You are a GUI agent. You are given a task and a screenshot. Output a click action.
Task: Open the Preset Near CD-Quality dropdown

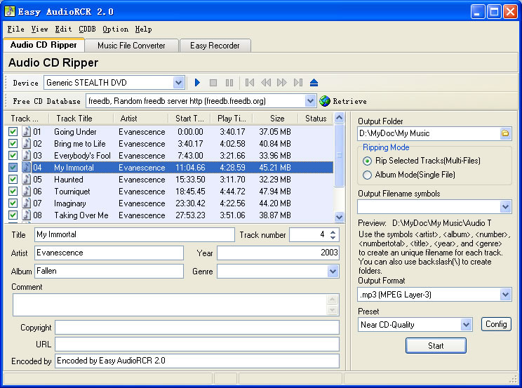coord(466,324)
